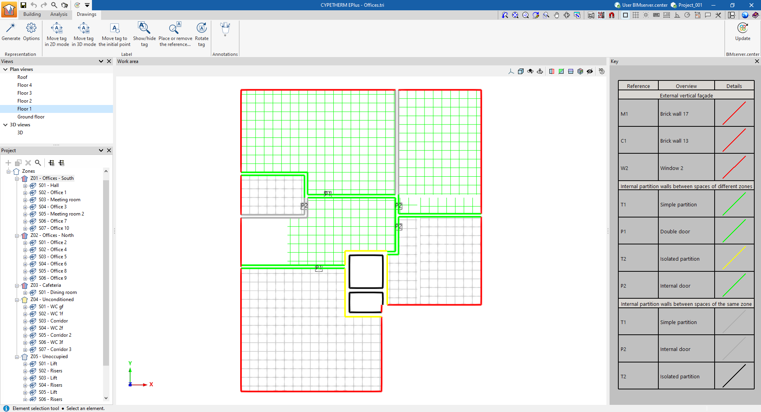
Task: Toggle the colored layers cube icon
Action: [580, 71]
